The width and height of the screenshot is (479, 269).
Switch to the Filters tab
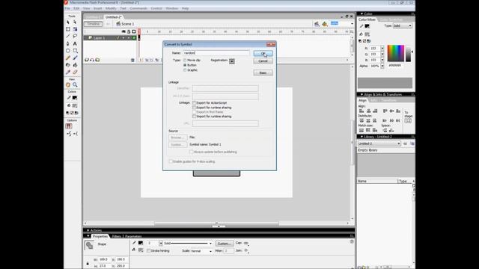(x=117, y=236)
